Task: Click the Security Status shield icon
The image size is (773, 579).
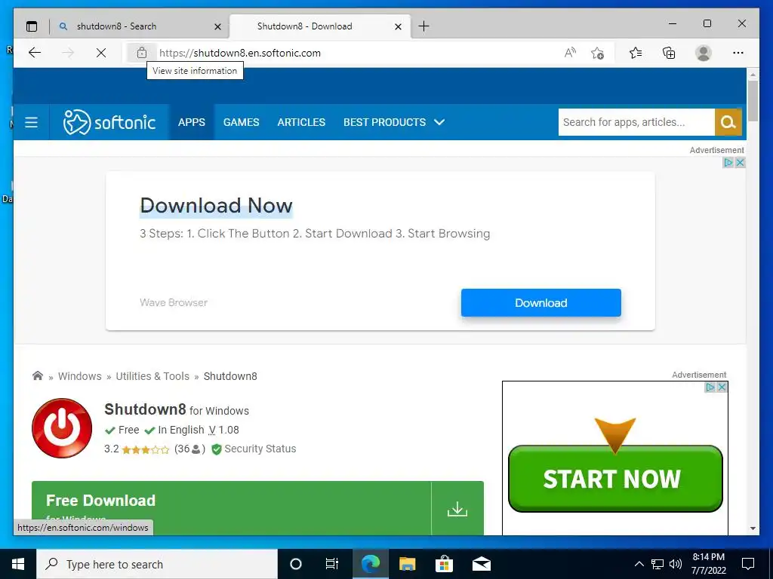Action: (216, 449)
